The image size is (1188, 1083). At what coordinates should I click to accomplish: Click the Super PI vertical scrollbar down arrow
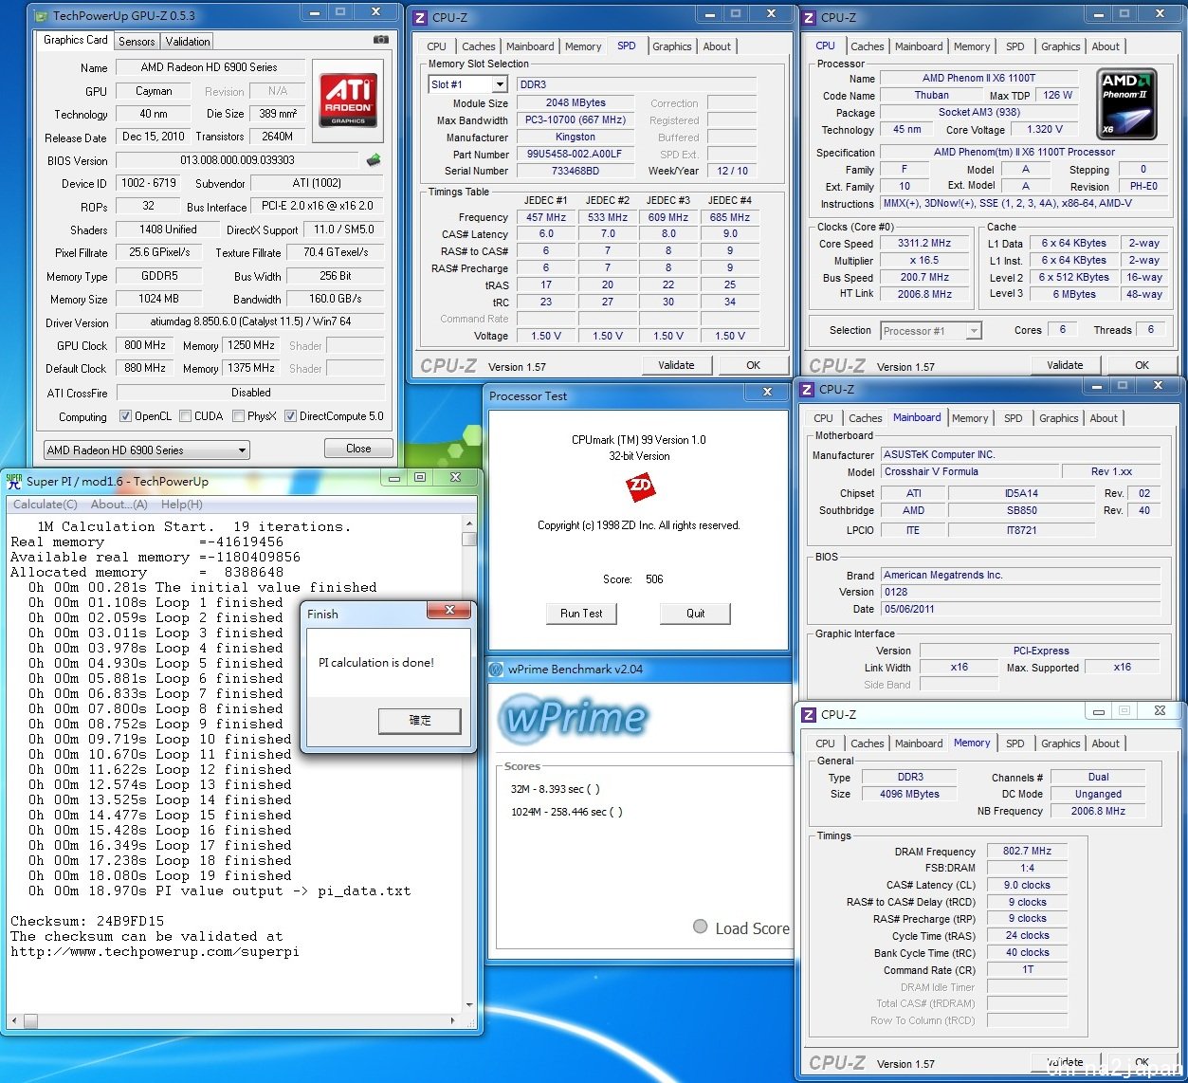click(469, 1005)
